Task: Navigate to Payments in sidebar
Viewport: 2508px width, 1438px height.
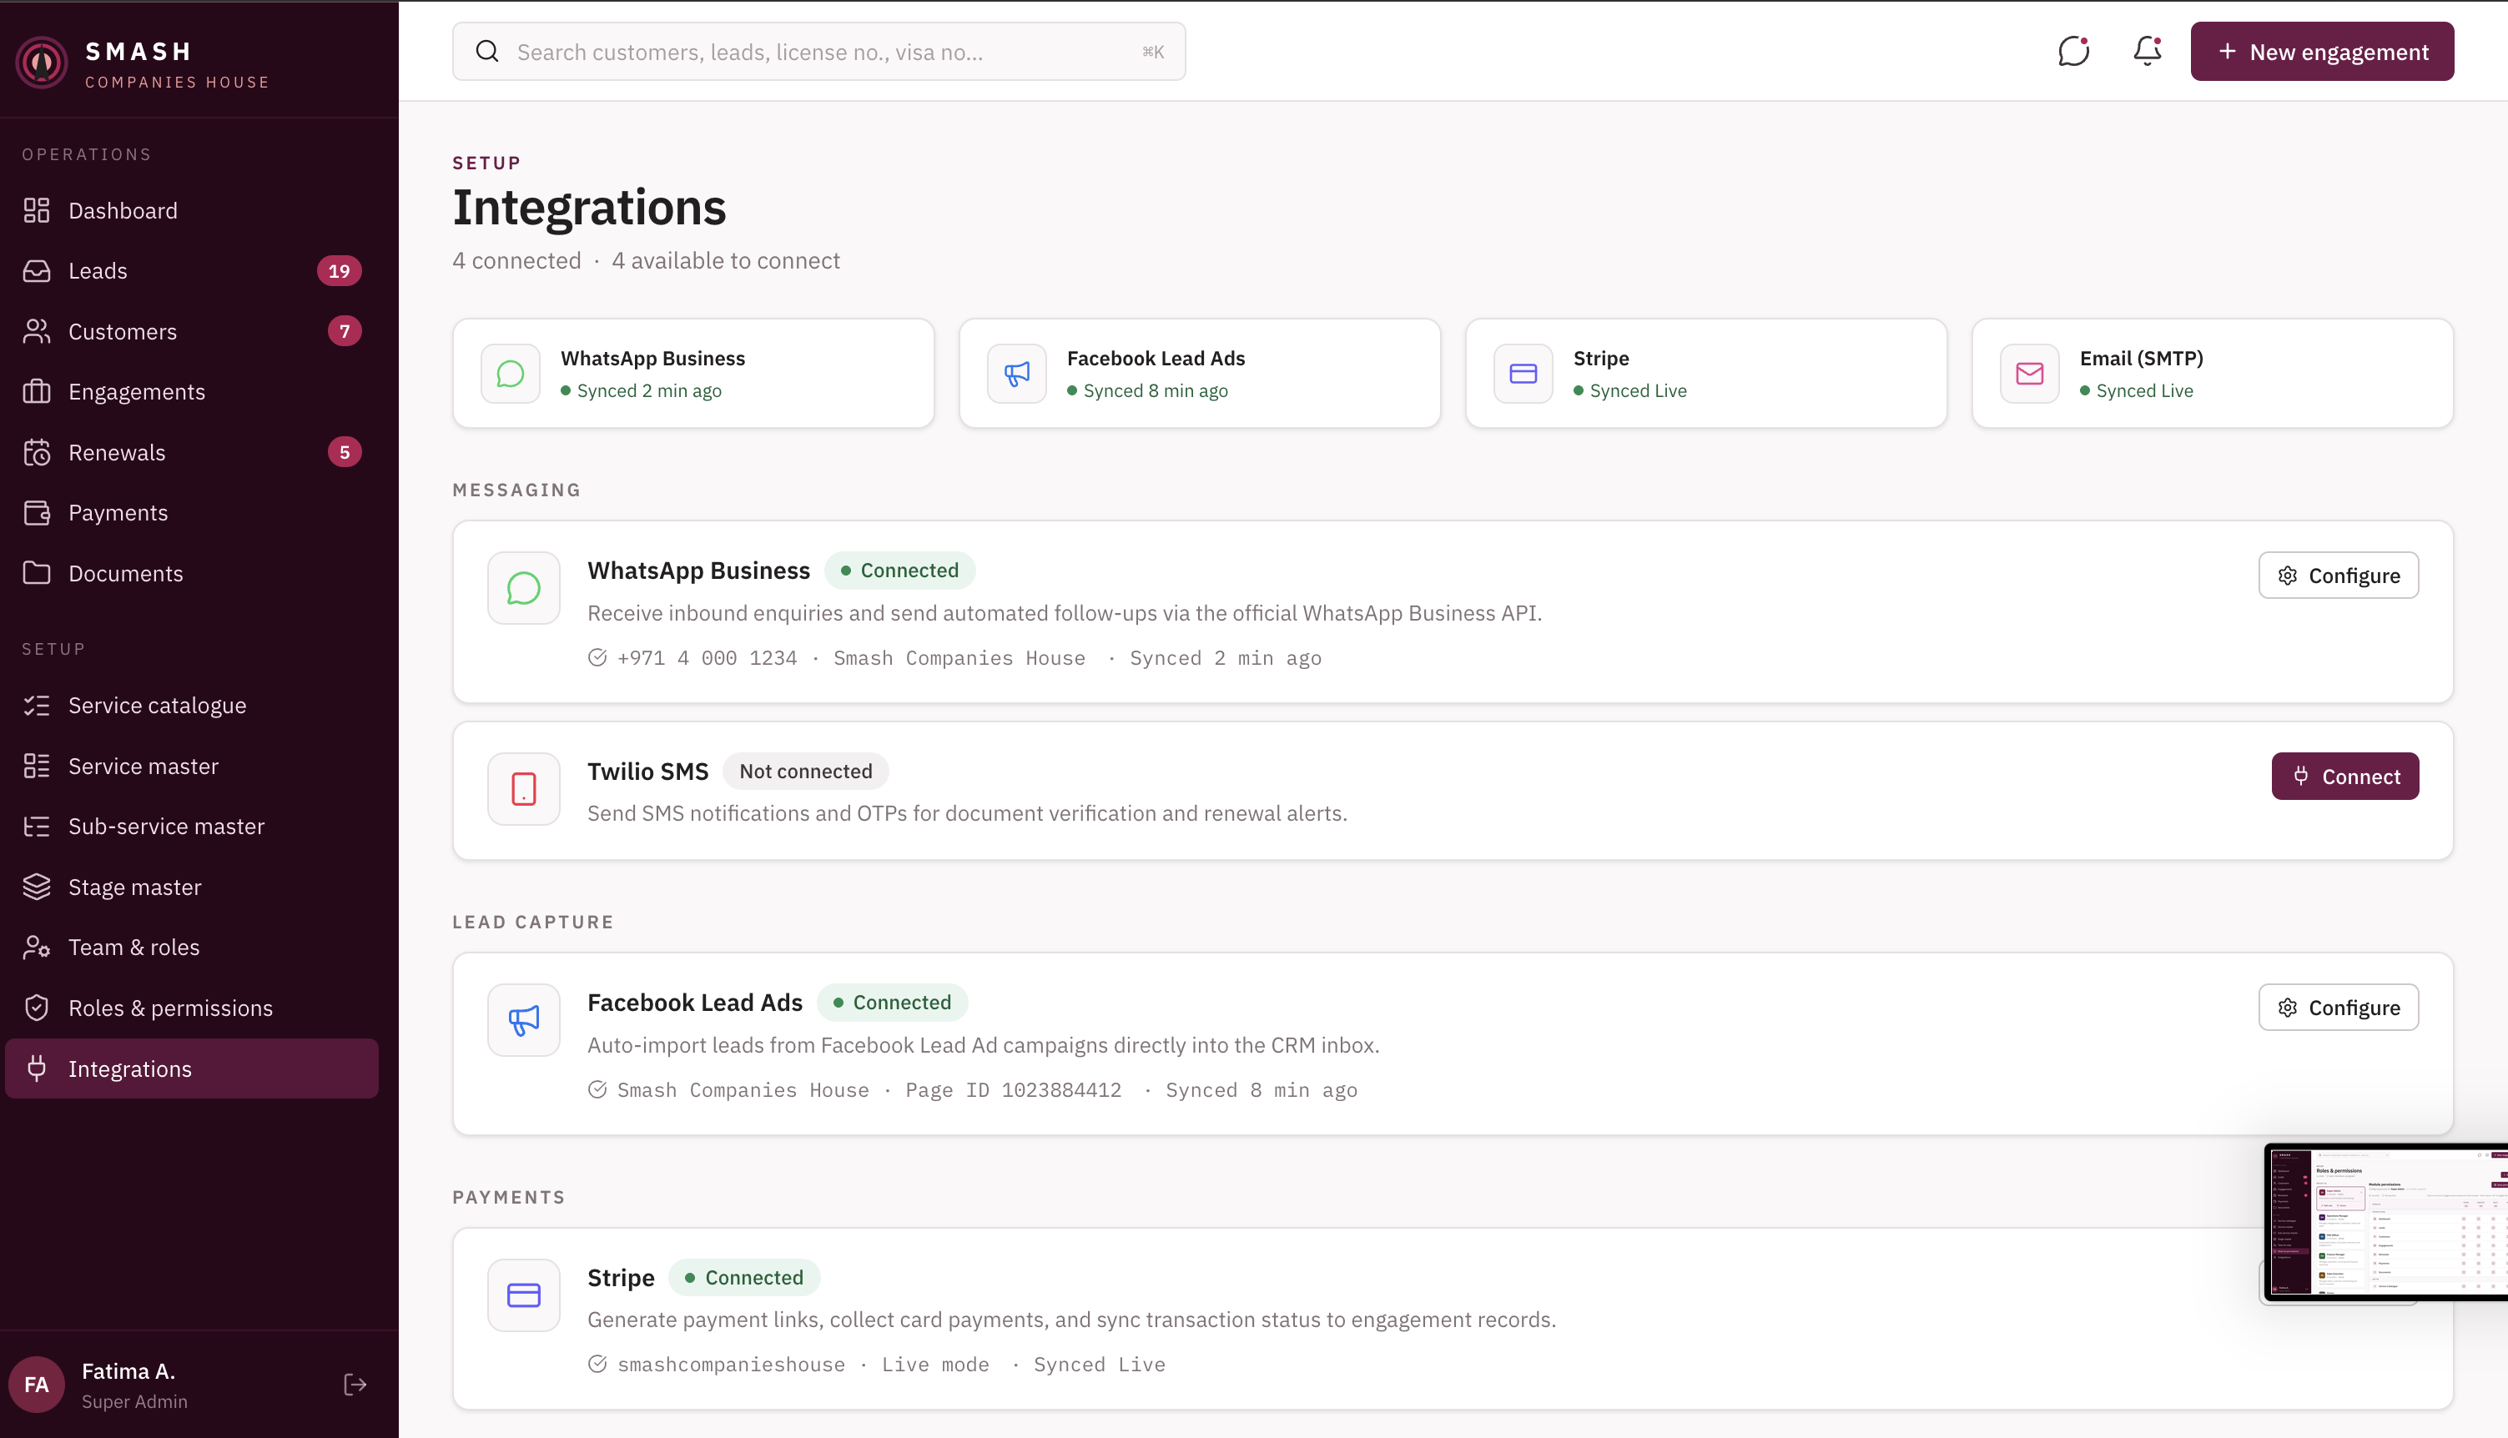Action: [x=192, y=513]
